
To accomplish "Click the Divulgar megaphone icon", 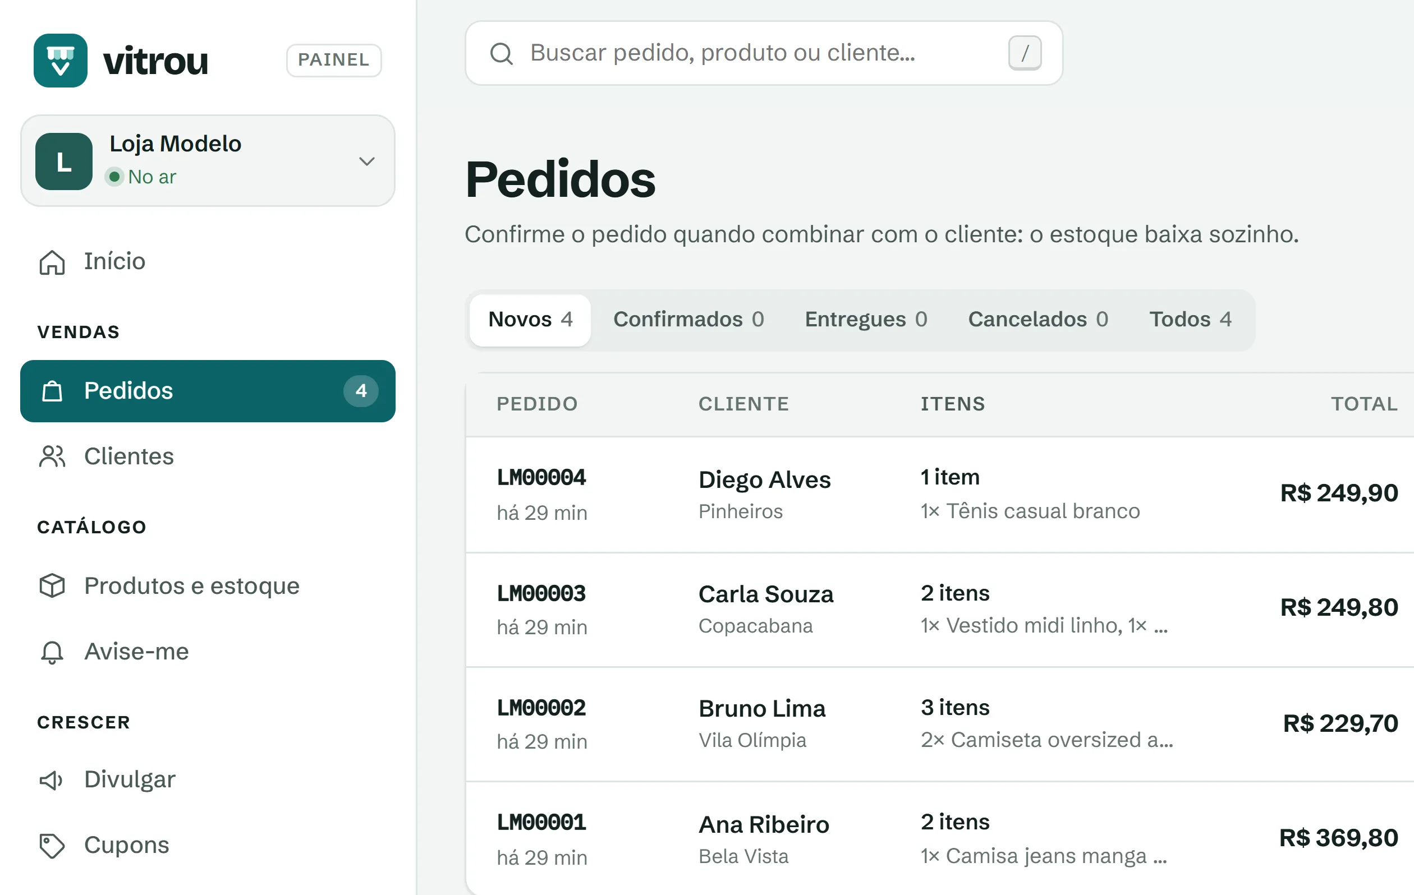I will point(51,780).
